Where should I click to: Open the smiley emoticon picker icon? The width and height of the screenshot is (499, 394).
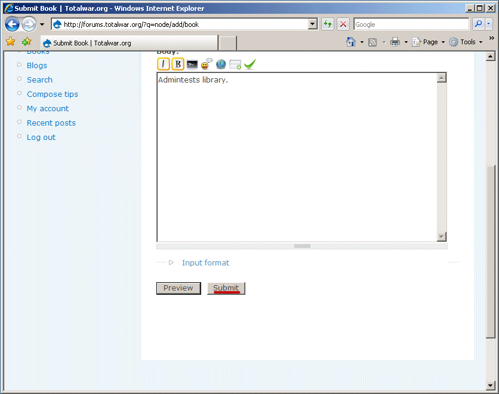[207, 64]
